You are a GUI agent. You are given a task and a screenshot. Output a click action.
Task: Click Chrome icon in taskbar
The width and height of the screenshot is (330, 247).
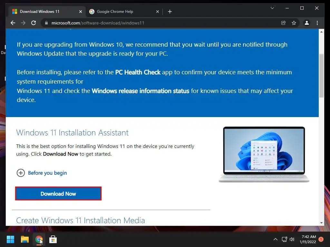pyautogui.click(x=39, y=239)
